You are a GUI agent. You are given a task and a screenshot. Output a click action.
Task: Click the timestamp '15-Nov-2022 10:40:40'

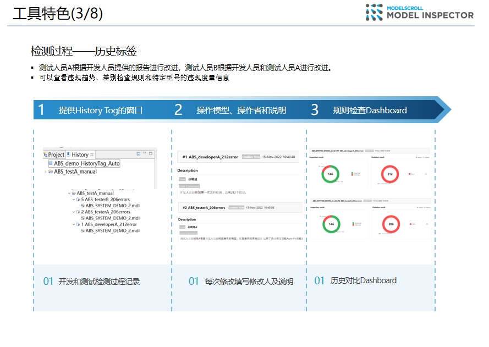click(x=278, y=157)
